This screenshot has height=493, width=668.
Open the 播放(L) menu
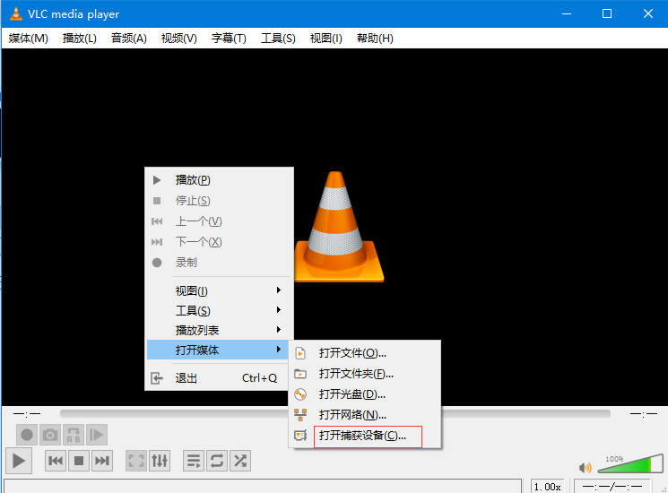pos(80,39)
